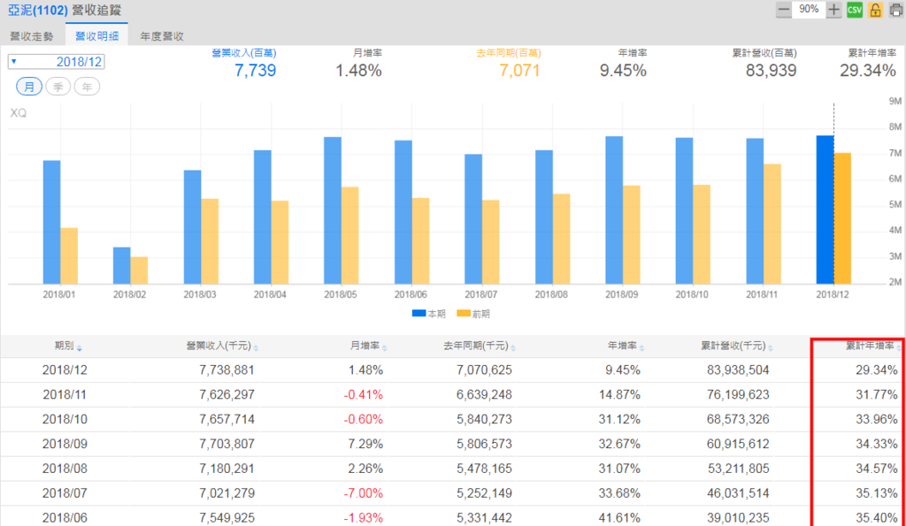906x526 pixels.
Task: Click the 14.87% yearly growth cell
Action: click(x=619, y=395)
